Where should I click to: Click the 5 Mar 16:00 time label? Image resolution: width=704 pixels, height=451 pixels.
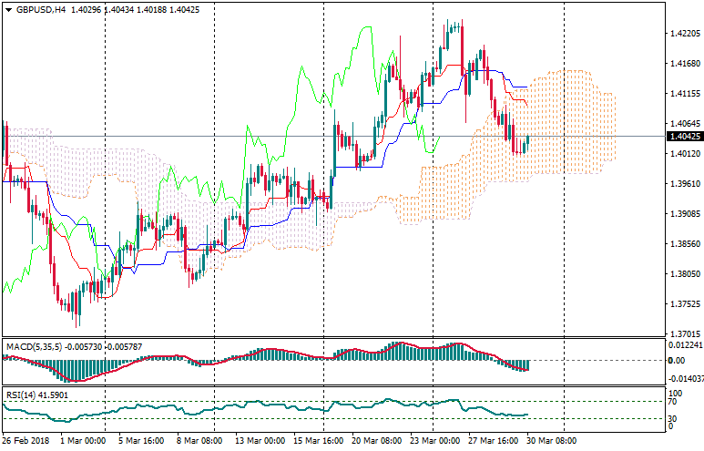pyautogui.click(x=142, y=441)
